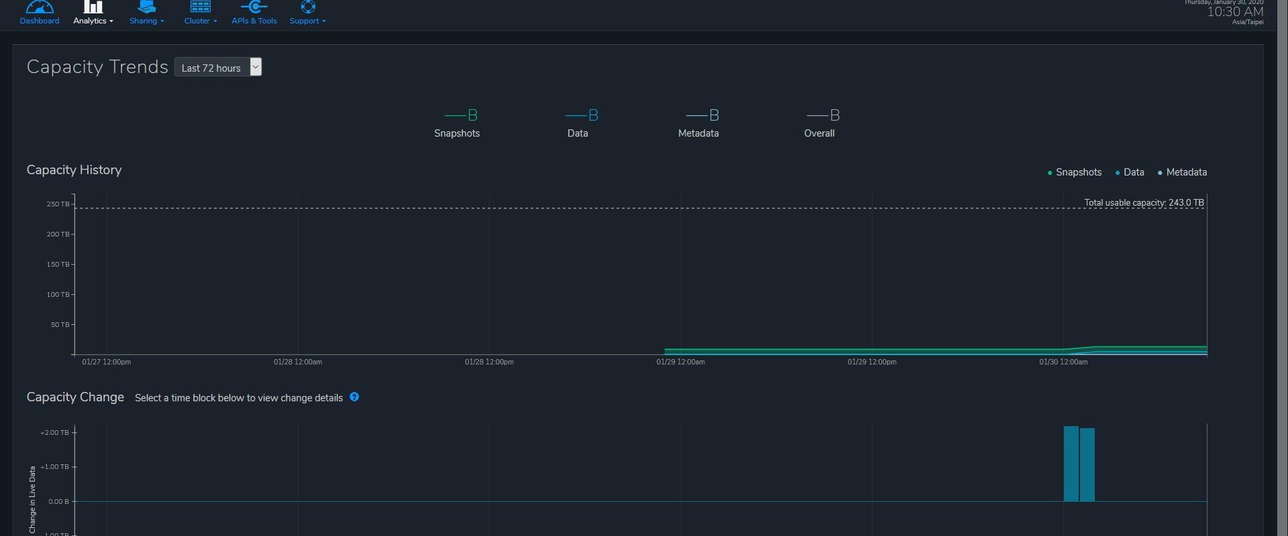
Task: Click the 'Asia/Taipei' timezone label
Action: pos(1248,22)
